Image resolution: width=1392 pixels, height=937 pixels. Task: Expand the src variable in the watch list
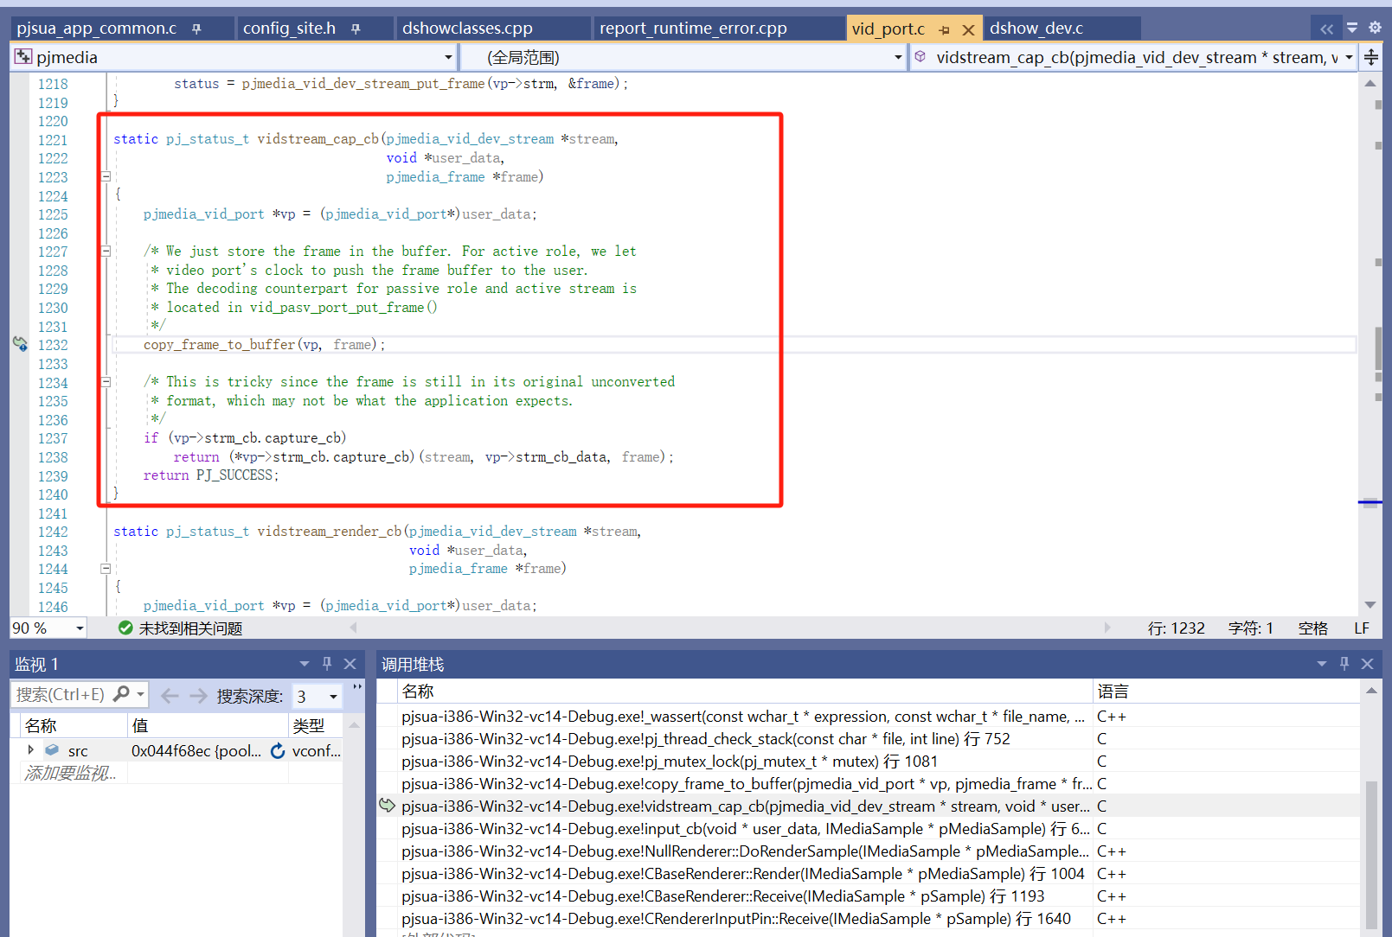tap(31, 750)
